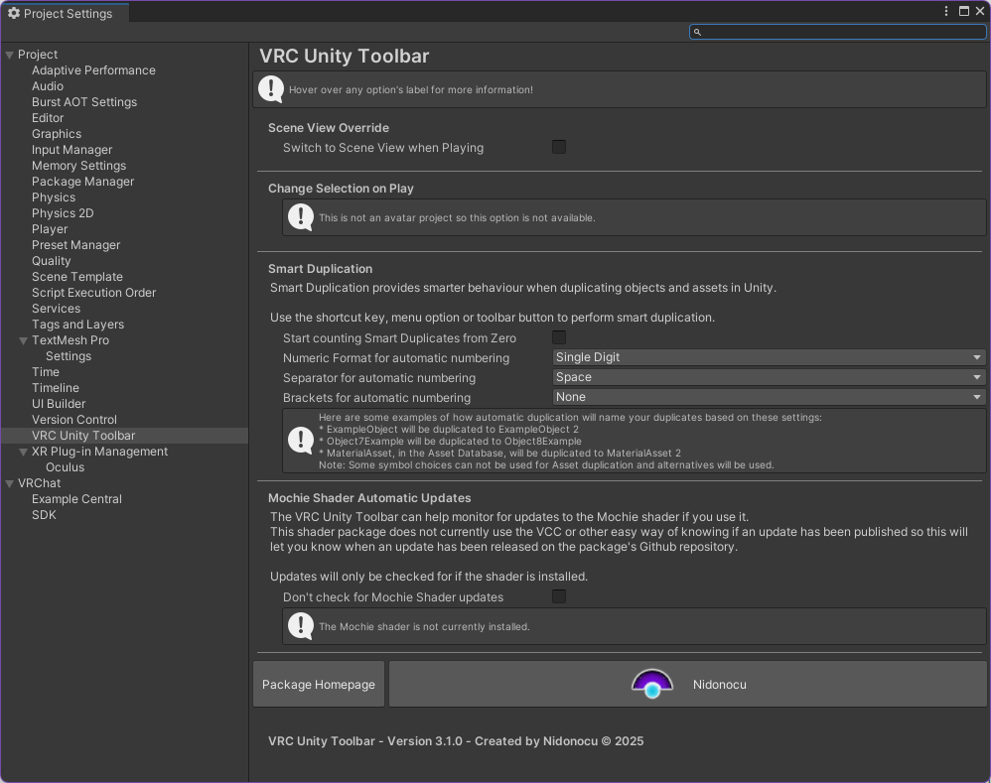The image size is (991, 783).
Task: Click the info icon beside hover hint
Action: 271,89
